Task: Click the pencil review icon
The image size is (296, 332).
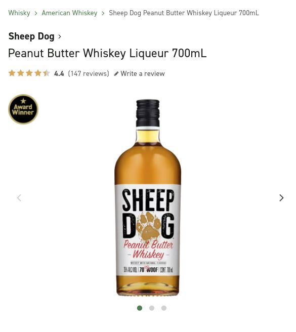Action: (116, 74)
